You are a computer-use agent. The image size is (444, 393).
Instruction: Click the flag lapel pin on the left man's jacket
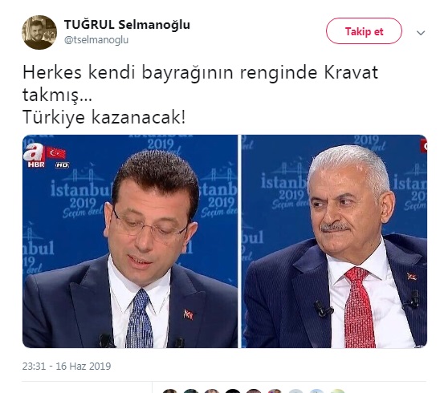tap(189, 314)
